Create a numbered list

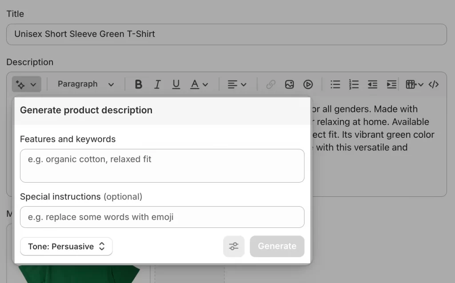pos(354,84)
